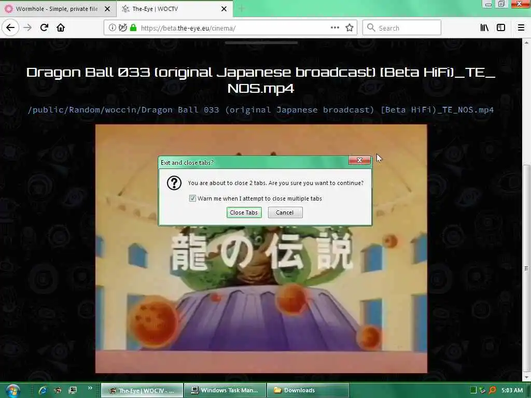The height and width of the screenshot is (398, 531).
Task: Reload the current page
Action: click(x=44, y=28)
